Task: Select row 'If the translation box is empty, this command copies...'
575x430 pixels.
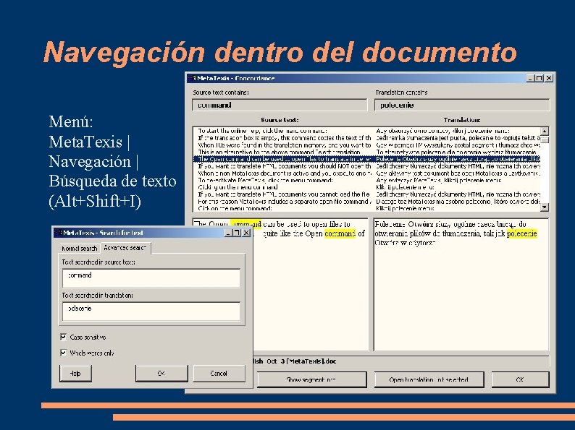Action: click(366, 138)
